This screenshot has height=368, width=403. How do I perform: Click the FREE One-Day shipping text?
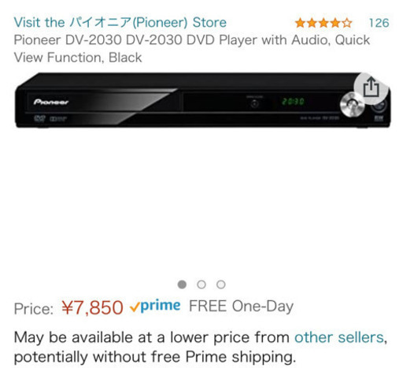[242, 307]
